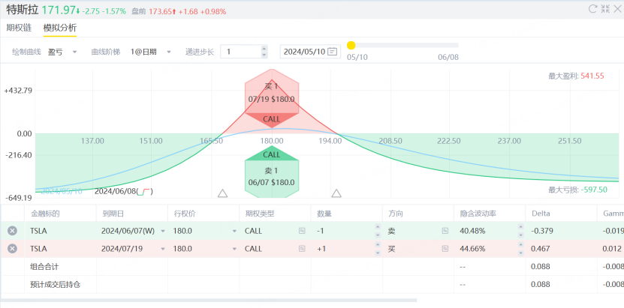Decrease quantity for the +1 row

(376, 253)
